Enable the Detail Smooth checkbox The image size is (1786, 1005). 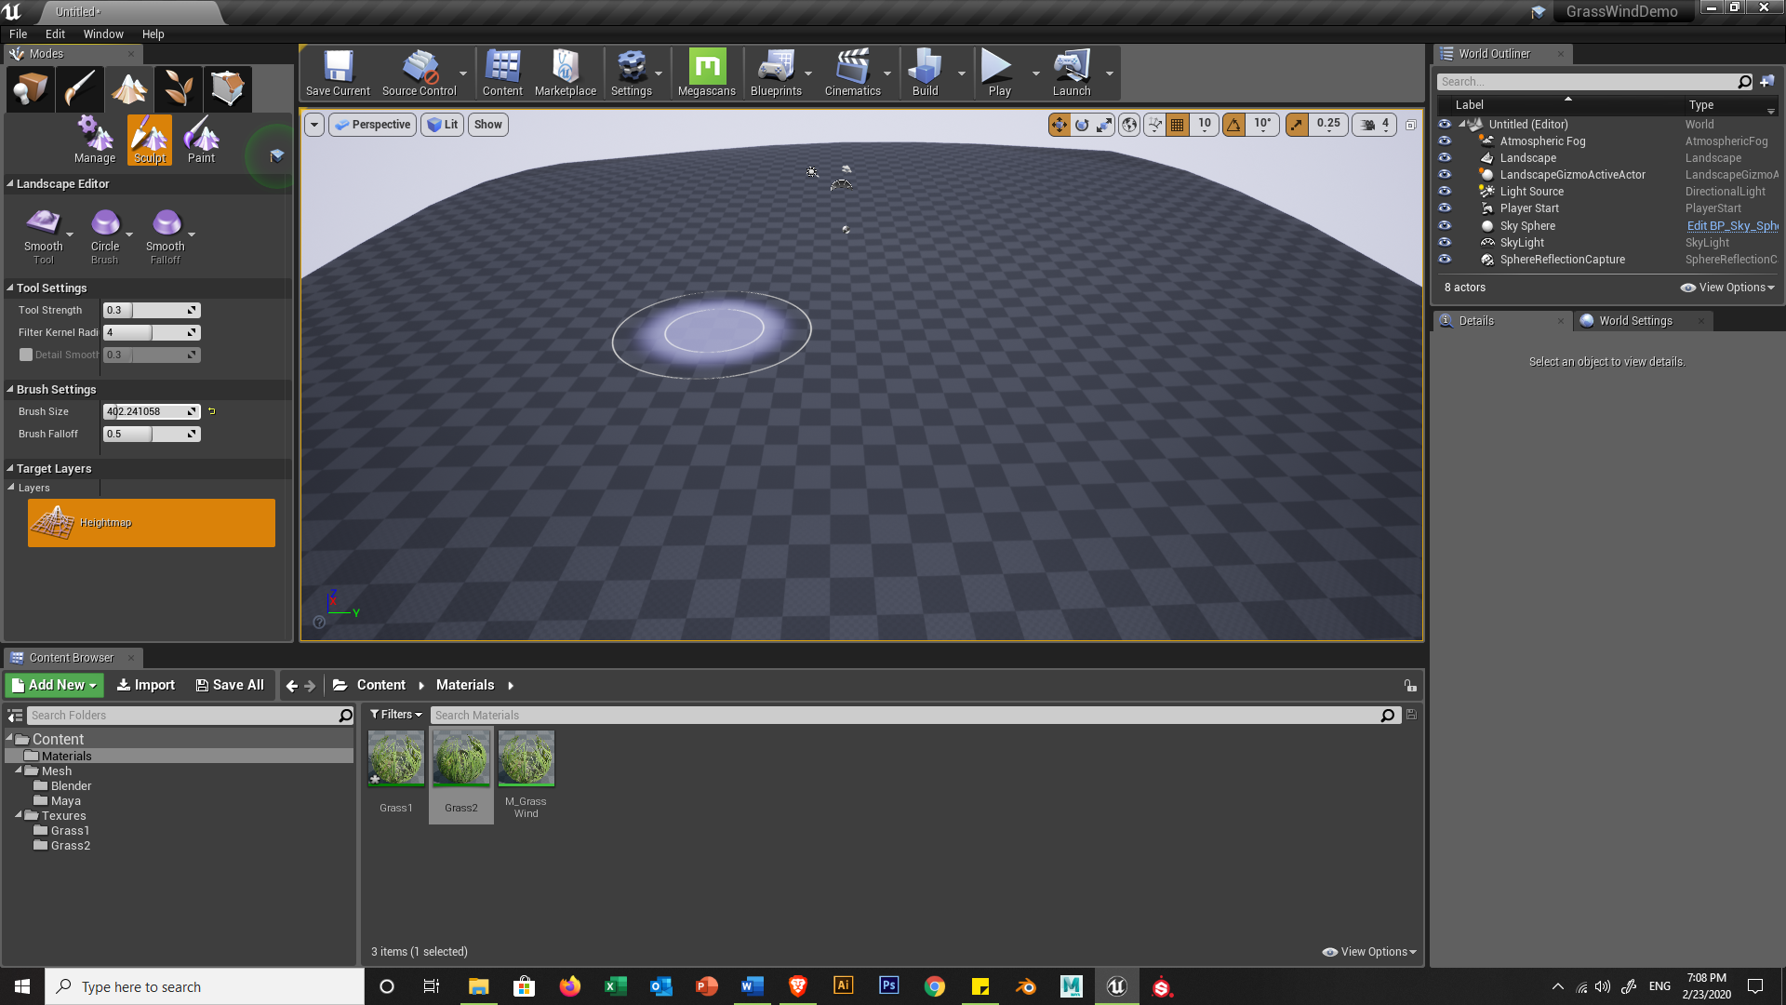coord(26,355)
